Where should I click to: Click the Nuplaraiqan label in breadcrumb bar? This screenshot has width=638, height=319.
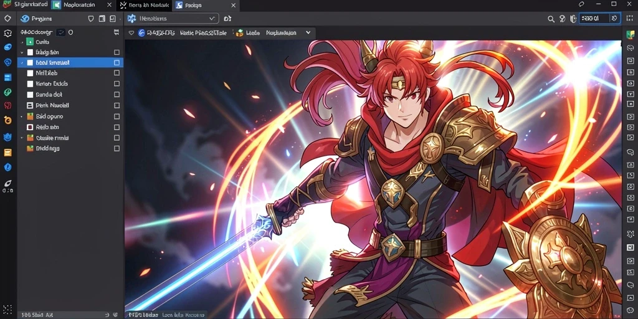[x=281, y=33]
